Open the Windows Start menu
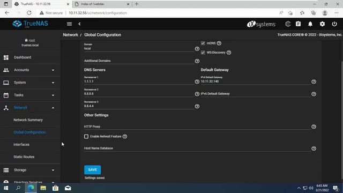The width and height of the screenshot is (343, 193). (x=6, y=188)
